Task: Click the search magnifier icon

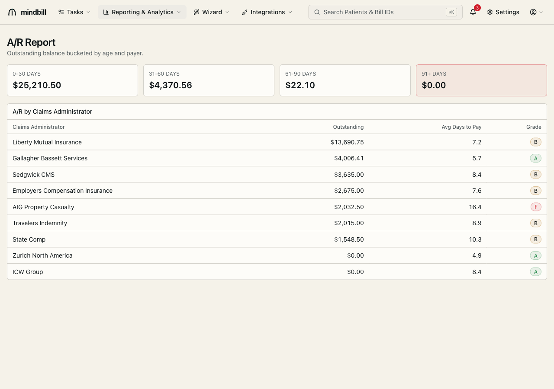Action: coord(317,12)
